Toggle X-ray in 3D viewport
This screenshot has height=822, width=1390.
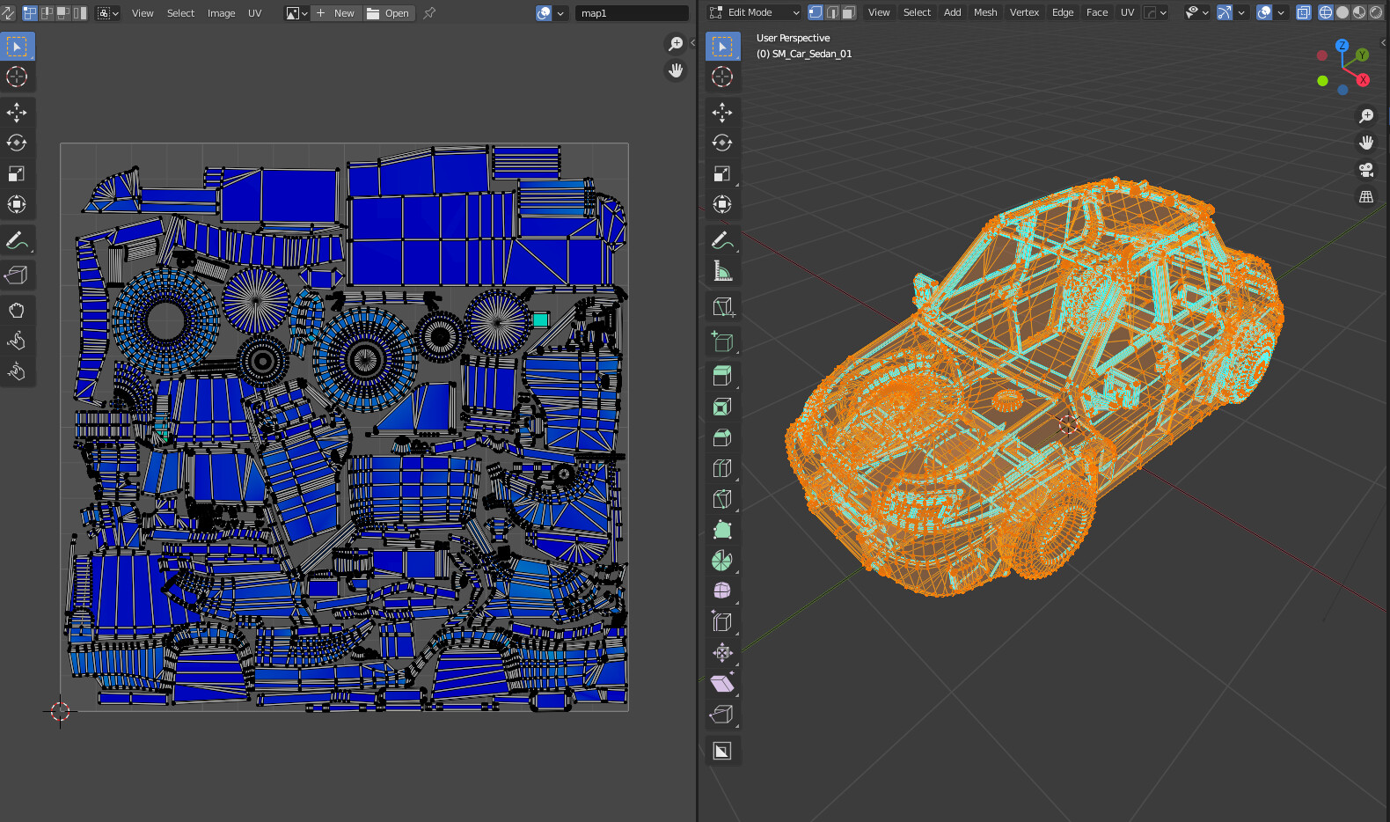(1304, 12)
